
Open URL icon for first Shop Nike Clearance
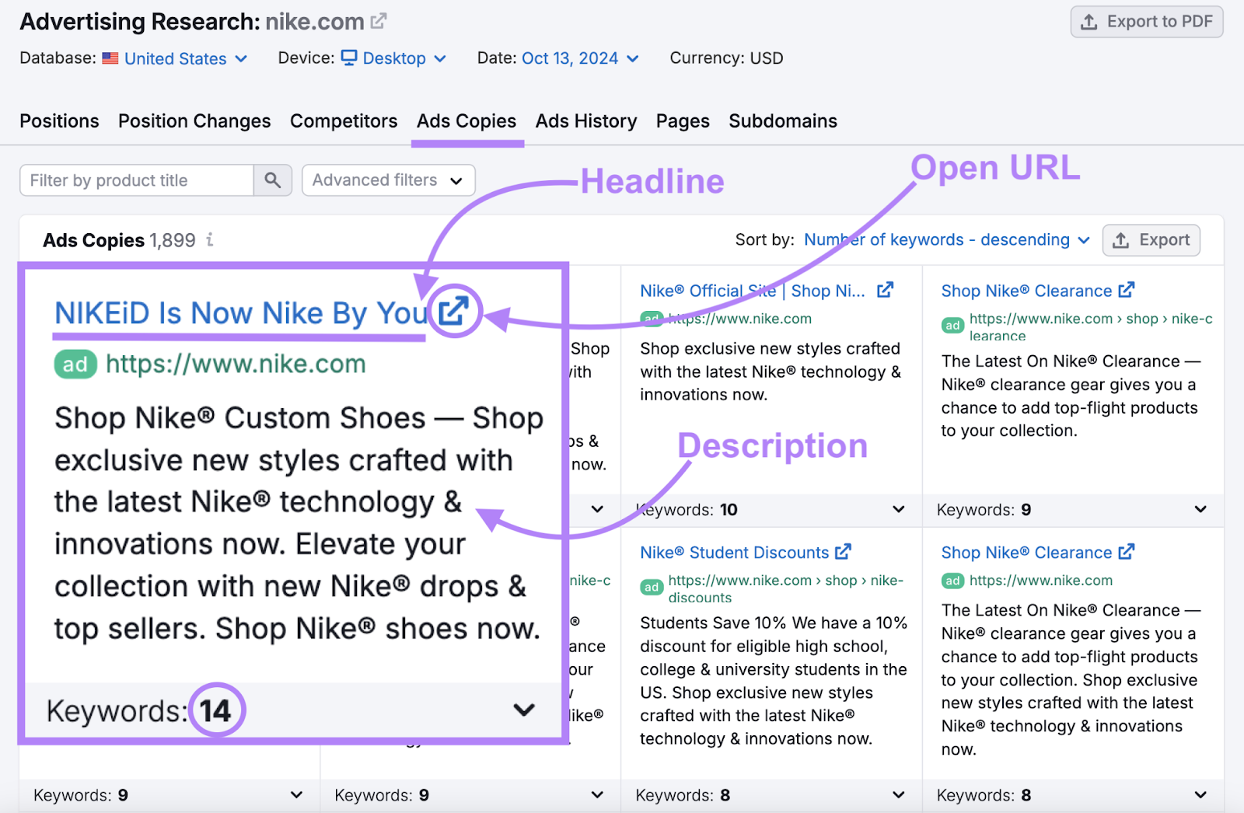coord(1127,290)
